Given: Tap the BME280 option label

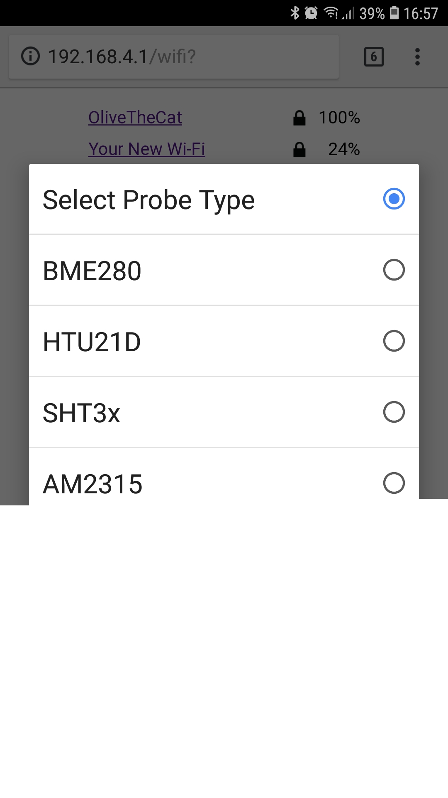Looking at the screenshot, I should (92, 271).
